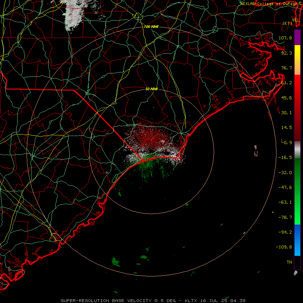303x303 pixels.
Task: Click the 76.7 velocity scale value
Action: coord(287,68)
